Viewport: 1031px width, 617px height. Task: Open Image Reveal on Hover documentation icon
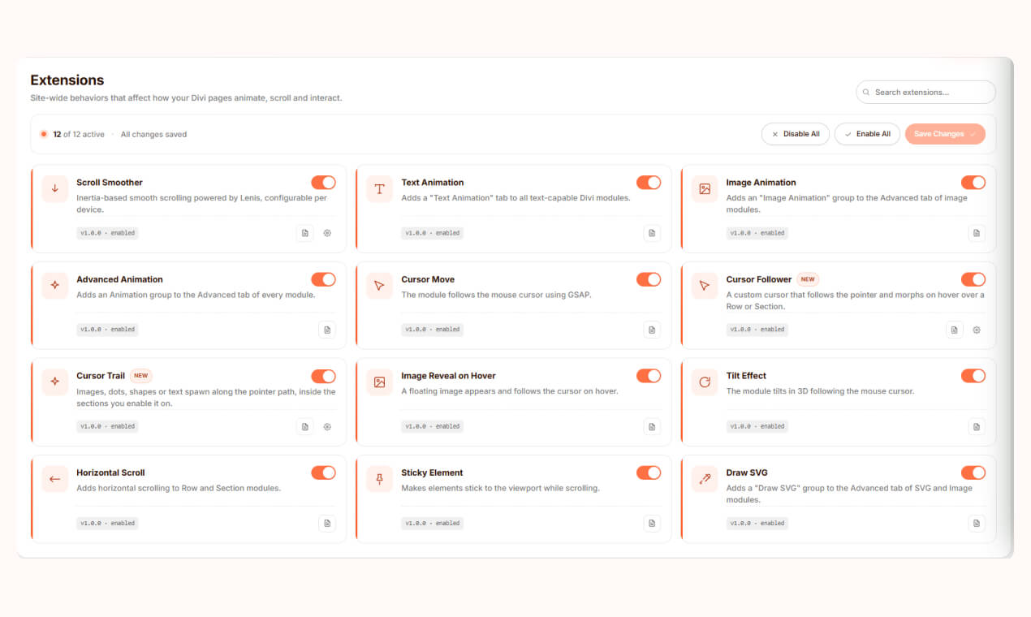[x=652, y=426]
